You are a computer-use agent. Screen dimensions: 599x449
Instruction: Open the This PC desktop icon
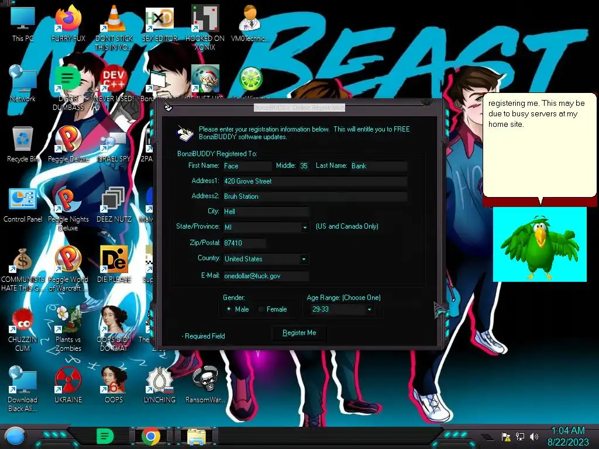(23, 23)
